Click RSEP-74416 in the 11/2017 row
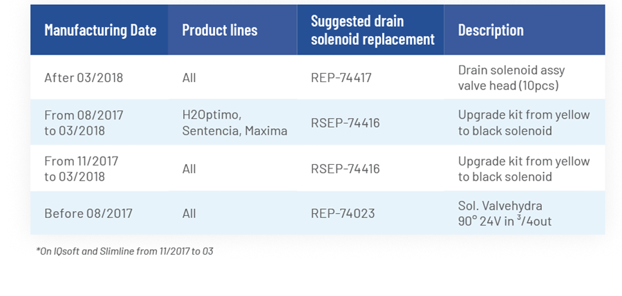622x296 pixels. click(x=345, y=169)
